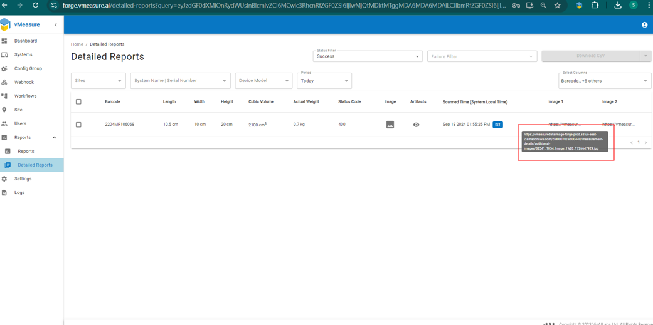Select Workflows in the sidebar
The height and width of the screenshot is (325, 653).
[x=25, y=96]
